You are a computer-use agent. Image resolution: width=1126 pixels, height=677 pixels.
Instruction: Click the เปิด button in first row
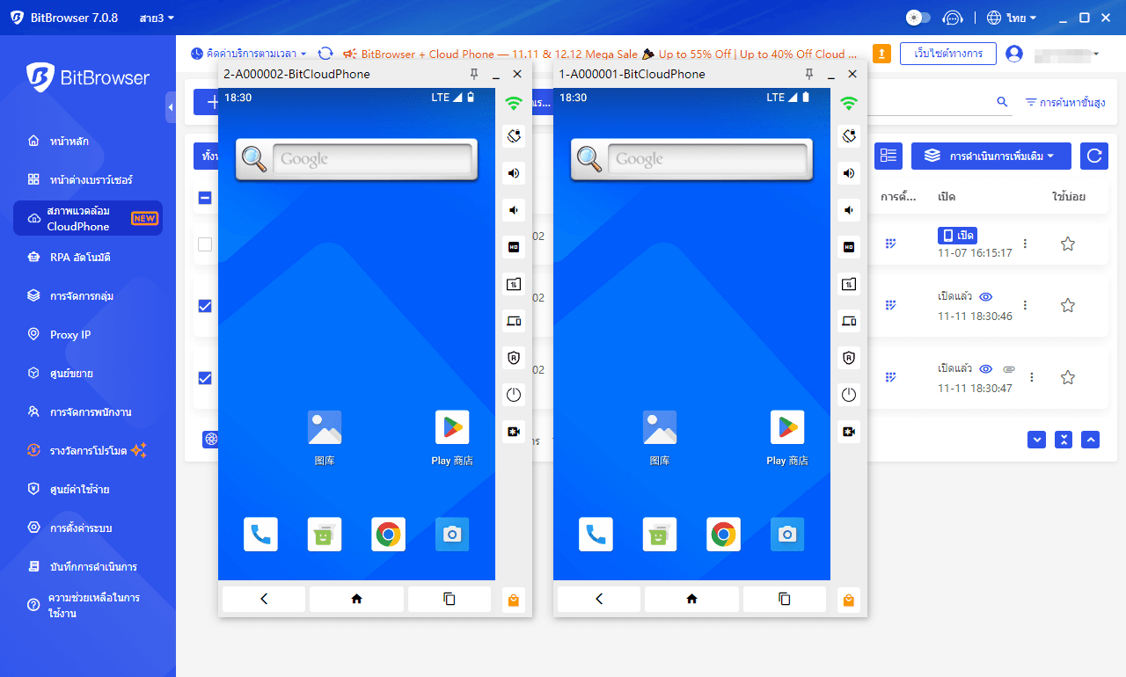coord(957,236)
